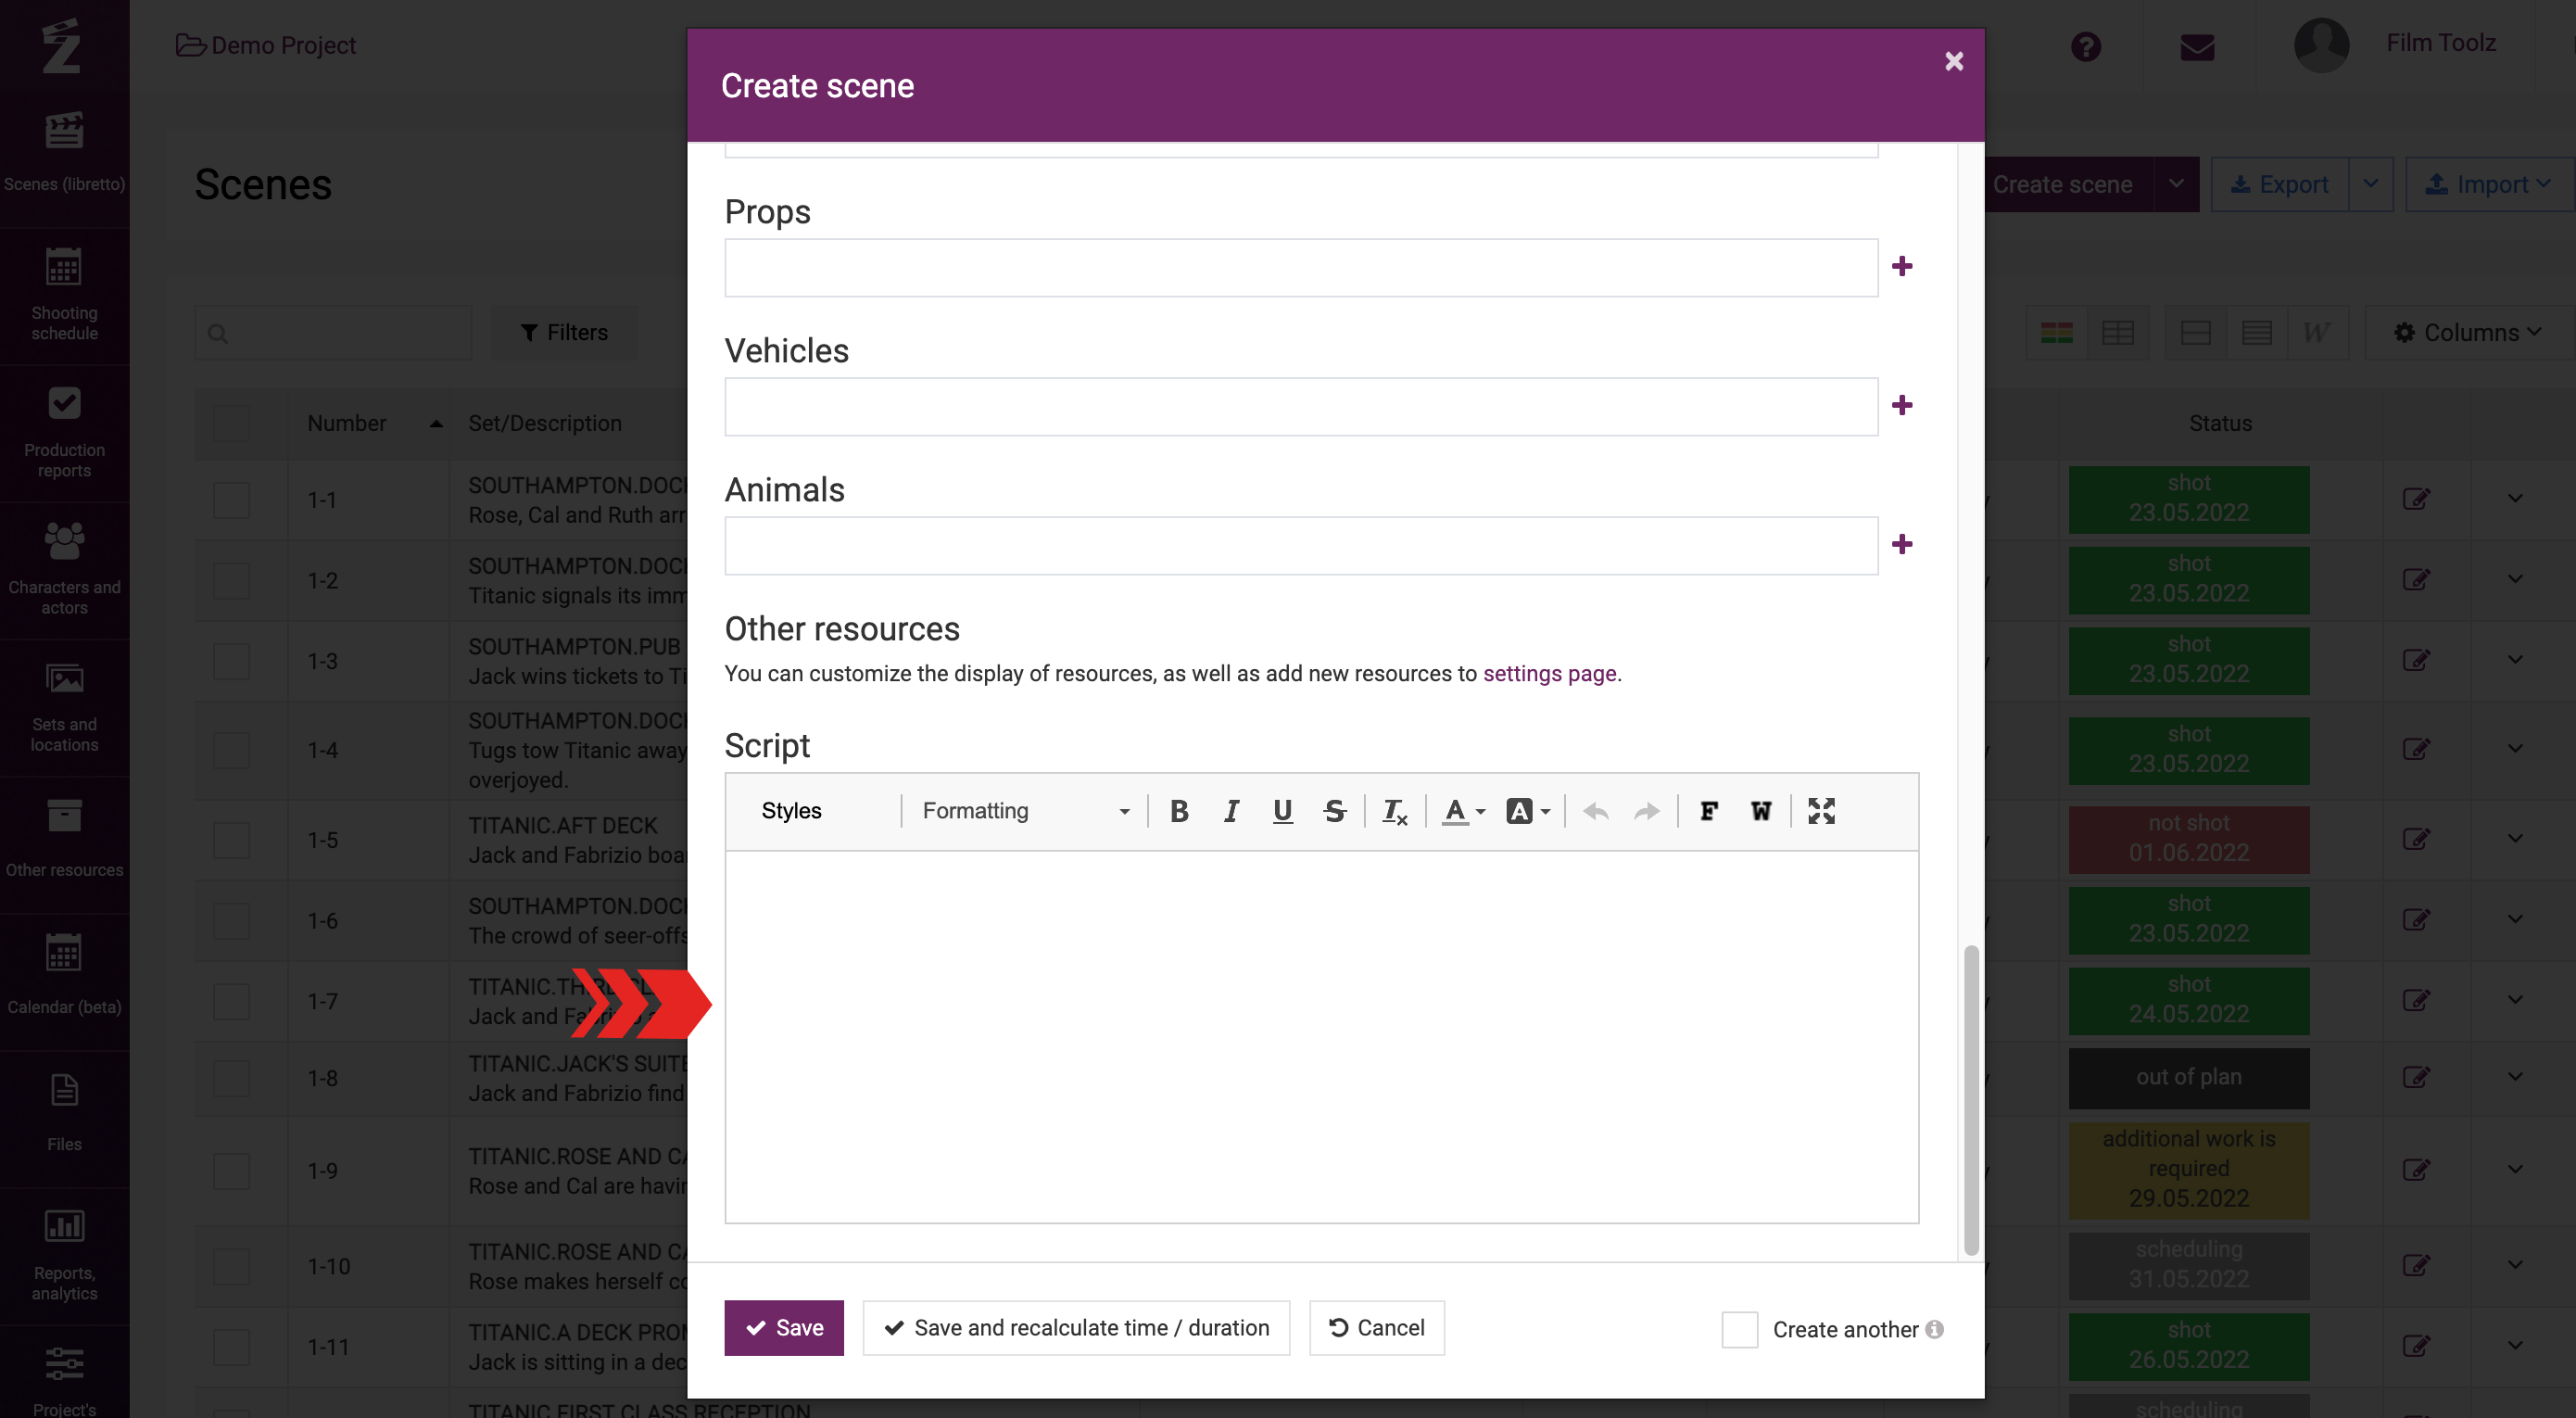This screenshot has width=2576, height=1418.
Task: Remove formatting with the Tx icon
Action: coord(1395,811)
